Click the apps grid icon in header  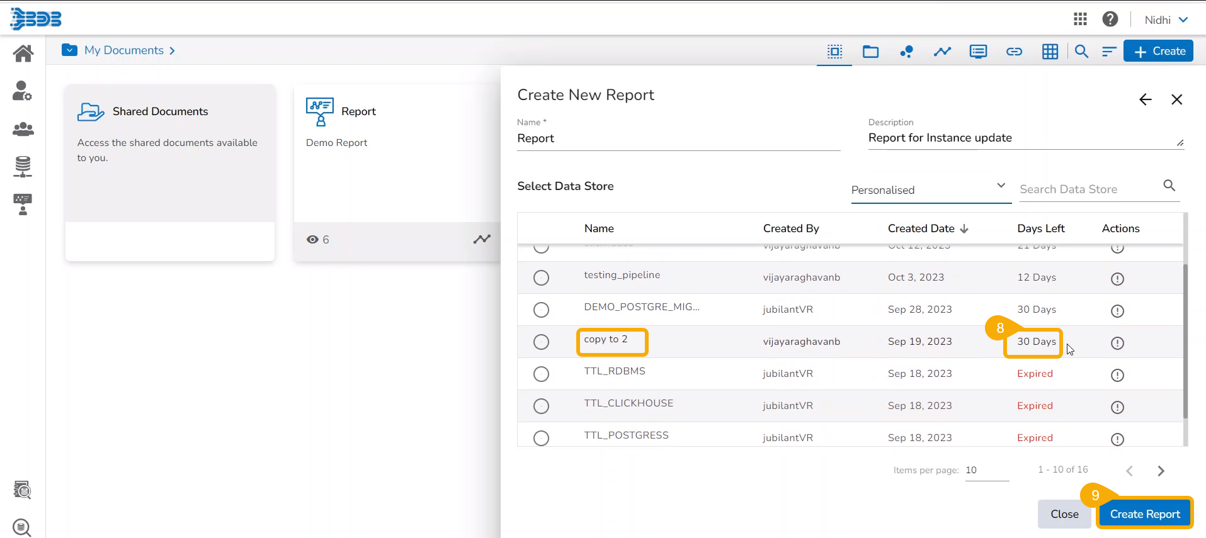(x=1080, y=20)
